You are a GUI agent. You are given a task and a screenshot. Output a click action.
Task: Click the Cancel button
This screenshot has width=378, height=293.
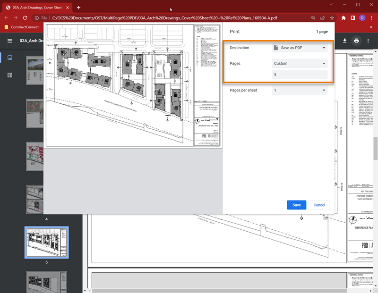(x=319, y=205)
